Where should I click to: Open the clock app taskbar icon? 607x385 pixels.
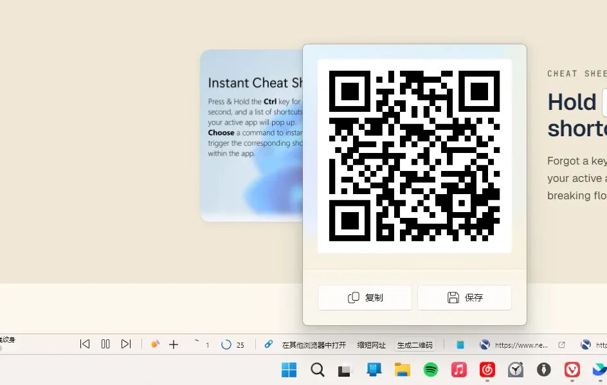(x=516, y=370)
